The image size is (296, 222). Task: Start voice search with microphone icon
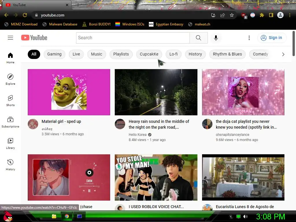coord(216,38)
